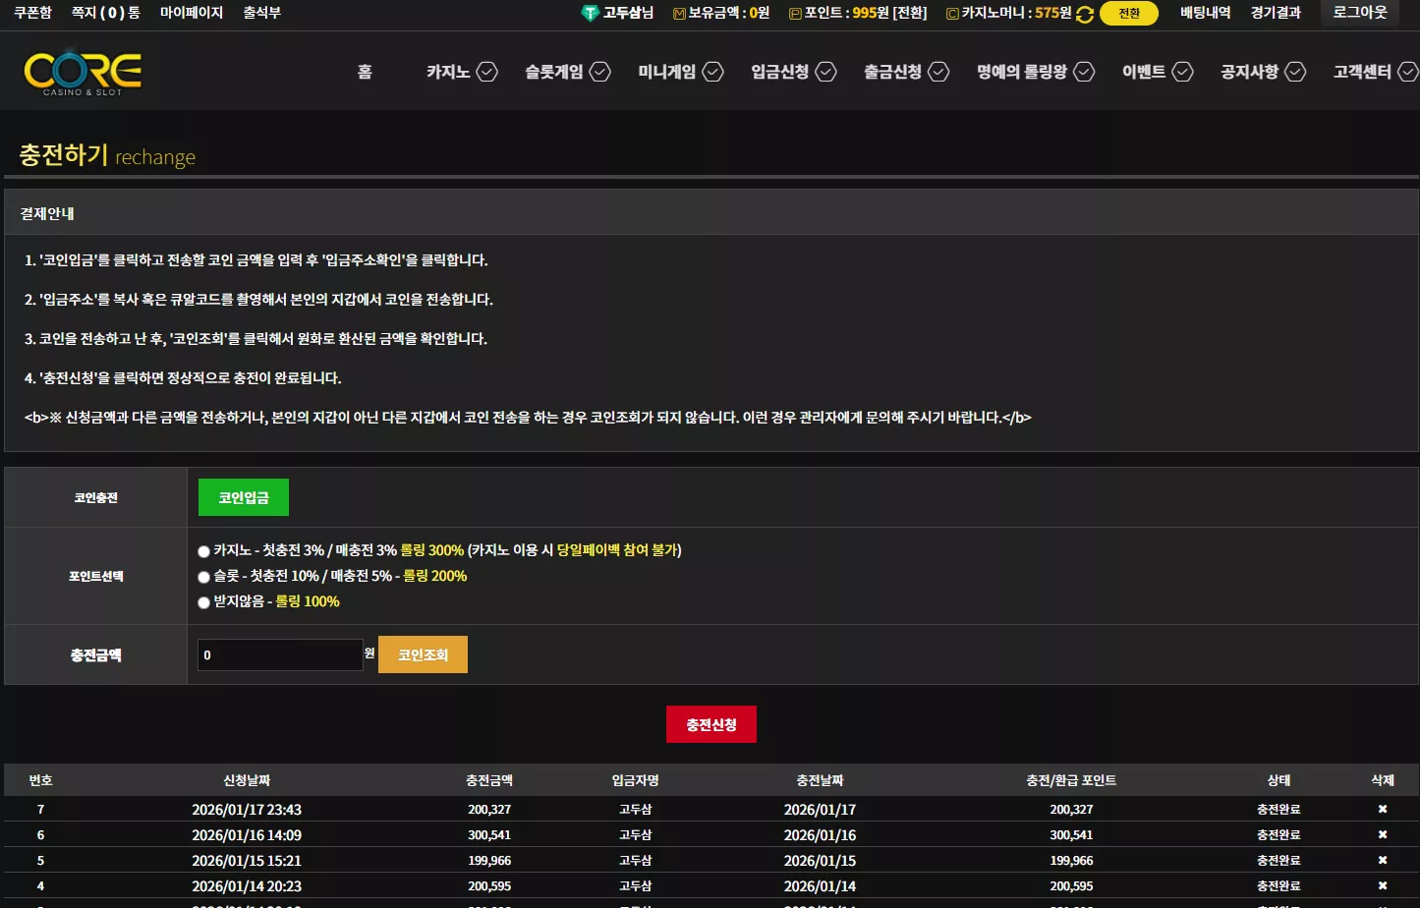Click the CORE casino logo
The image size is (1420, 908).
[83, 71]
